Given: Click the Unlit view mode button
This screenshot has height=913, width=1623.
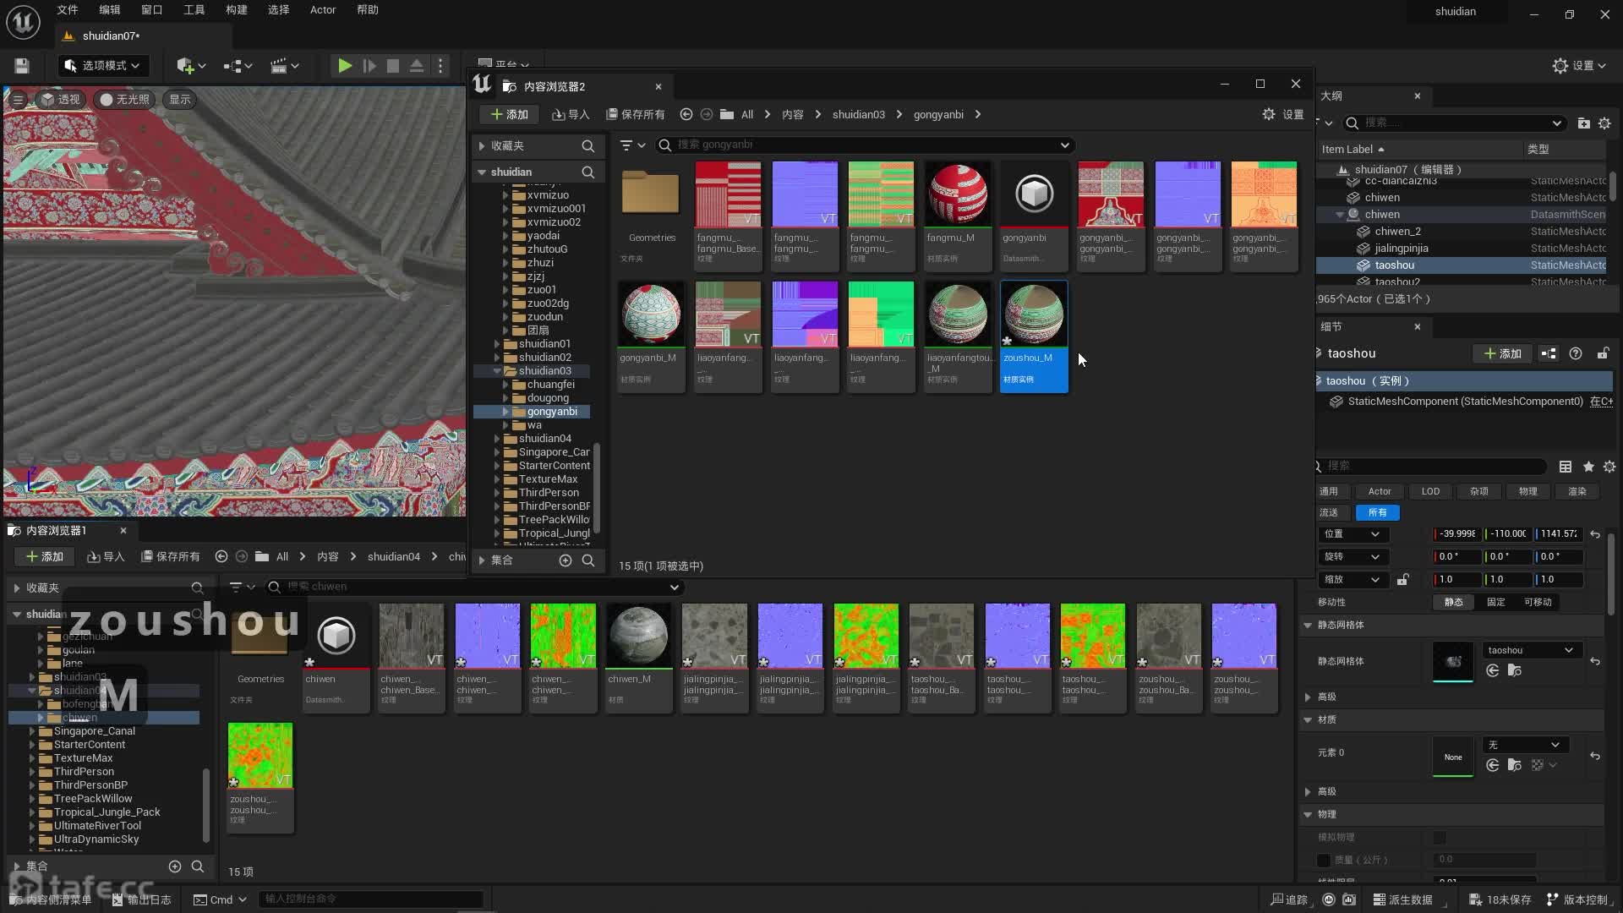Looking at the screenshot, I should [x=124, y=100].
